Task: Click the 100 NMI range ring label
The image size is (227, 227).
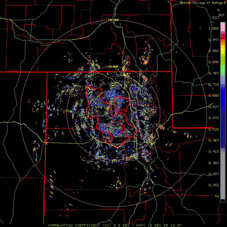Action: coord(113,20)
